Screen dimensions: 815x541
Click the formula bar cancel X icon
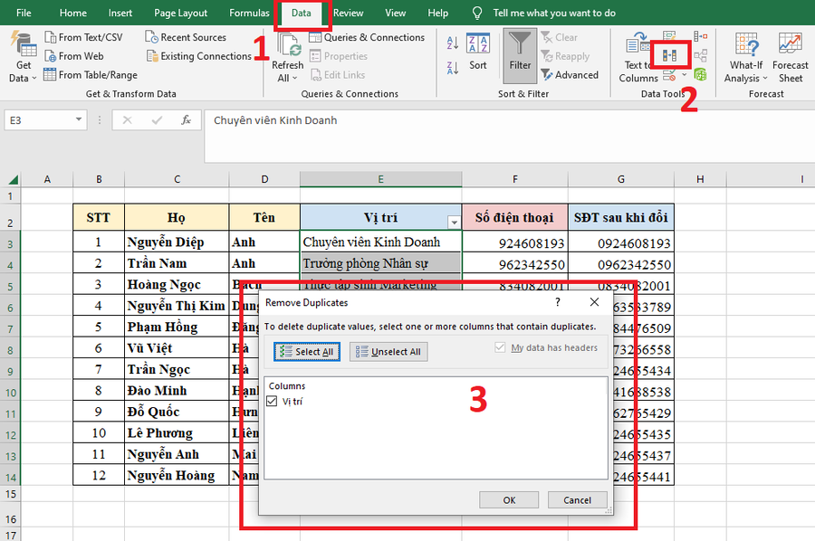click(127, 120)
